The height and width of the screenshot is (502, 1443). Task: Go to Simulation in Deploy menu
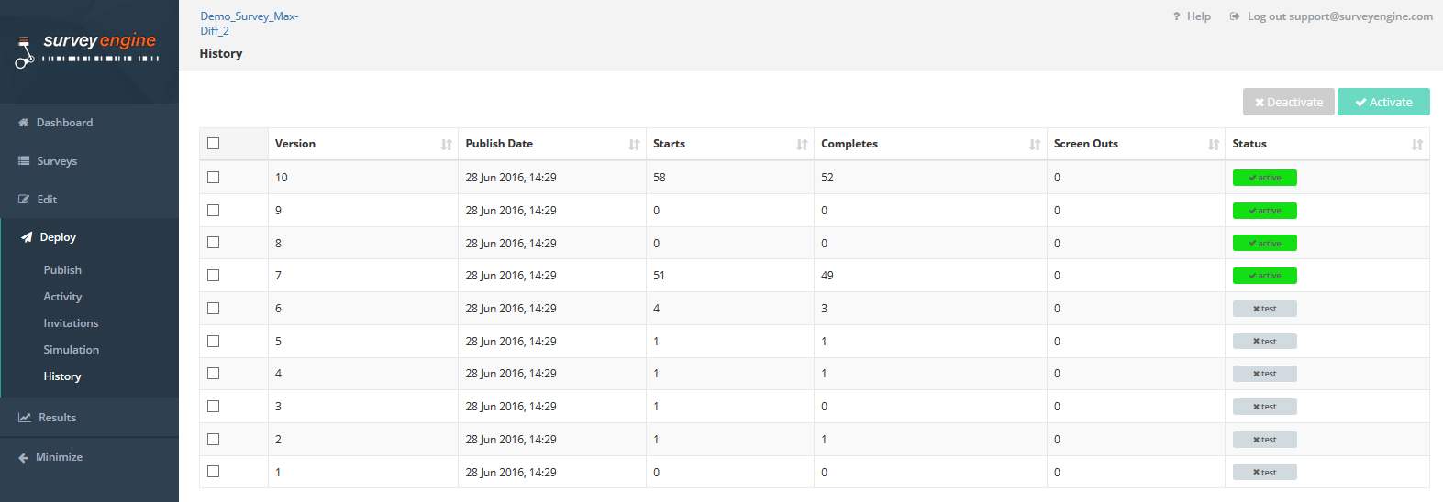[x=72, y=350]
